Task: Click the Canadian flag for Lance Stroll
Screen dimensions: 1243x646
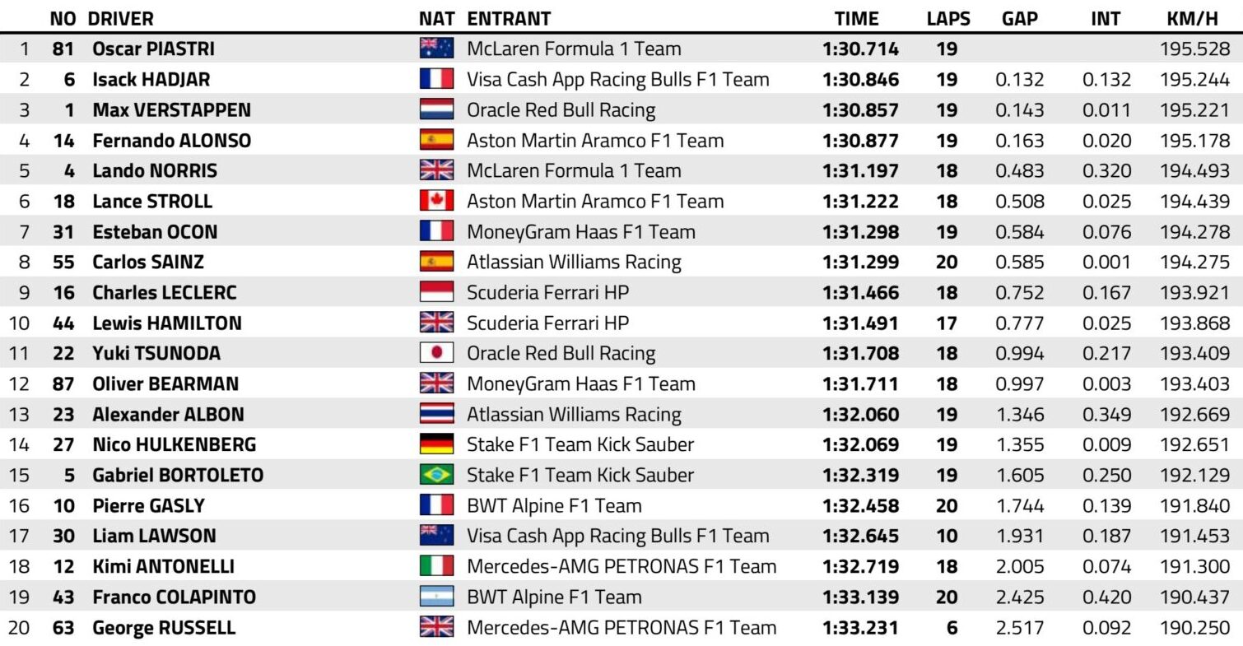Action: point(436,201)
